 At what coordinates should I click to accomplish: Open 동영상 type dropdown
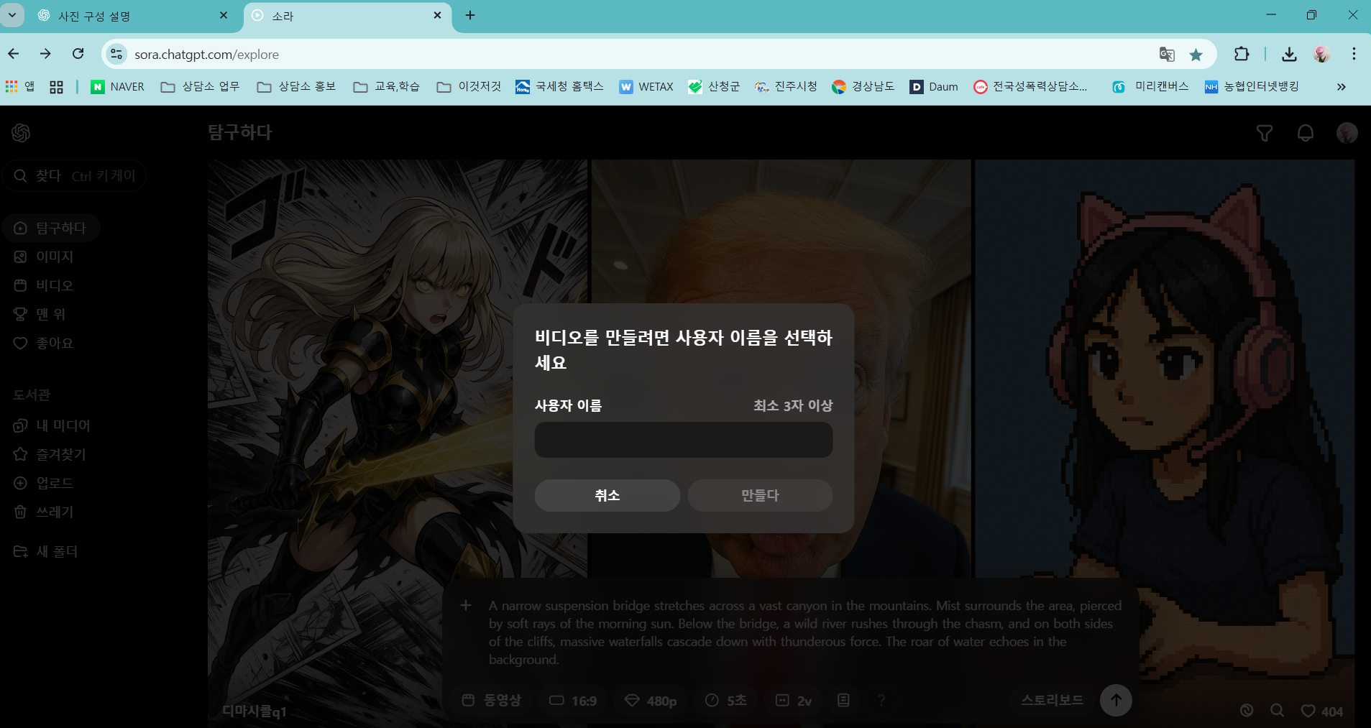click(491, 700)
